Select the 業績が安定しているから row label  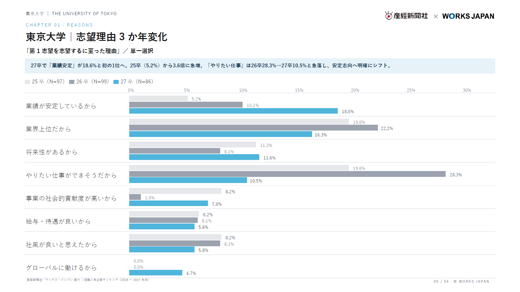(61, 106)
